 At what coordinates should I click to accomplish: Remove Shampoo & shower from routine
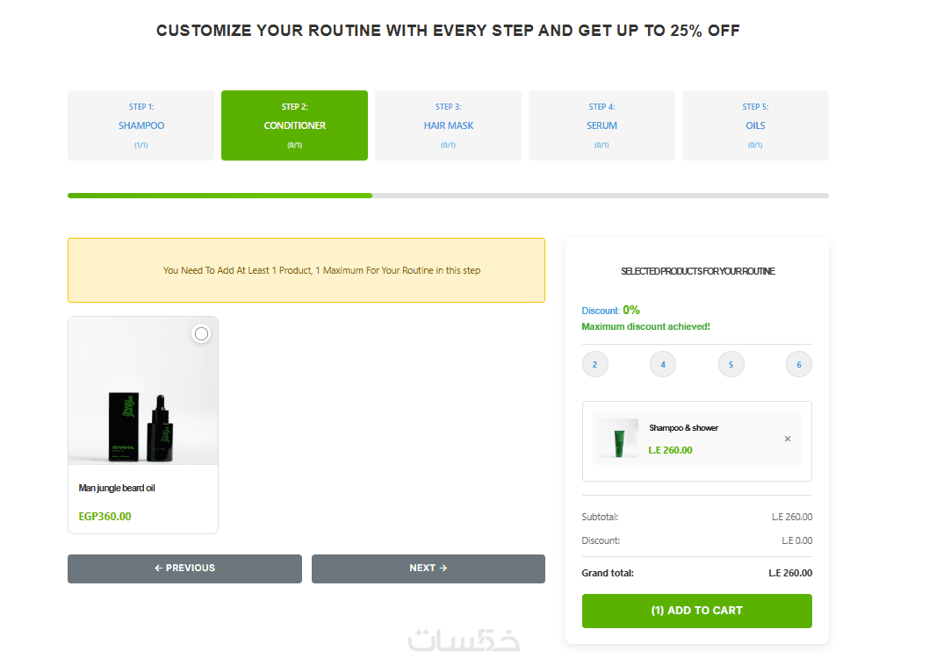(787, 439)
